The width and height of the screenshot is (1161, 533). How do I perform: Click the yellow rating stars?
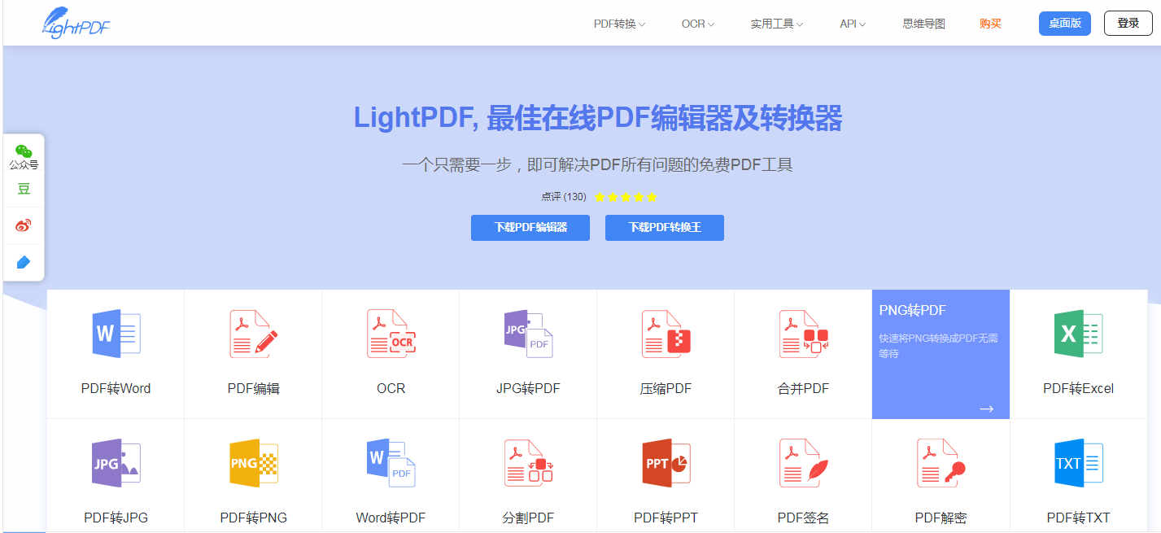[626, 197]
